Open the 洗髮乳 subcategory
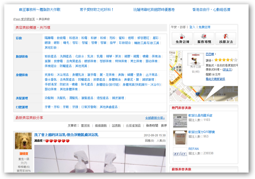The image size is (255, 179). (61, 98)
